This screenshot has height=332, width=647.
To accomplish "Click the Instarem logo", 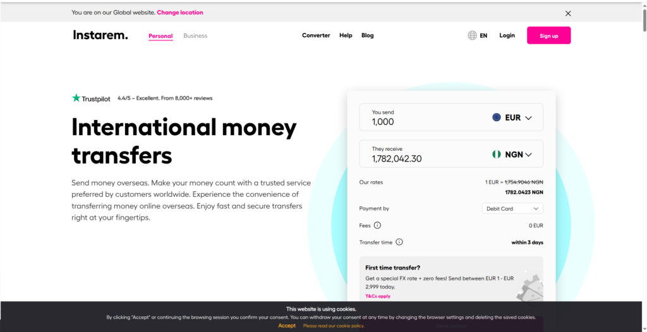I will [x=100, y=35].
